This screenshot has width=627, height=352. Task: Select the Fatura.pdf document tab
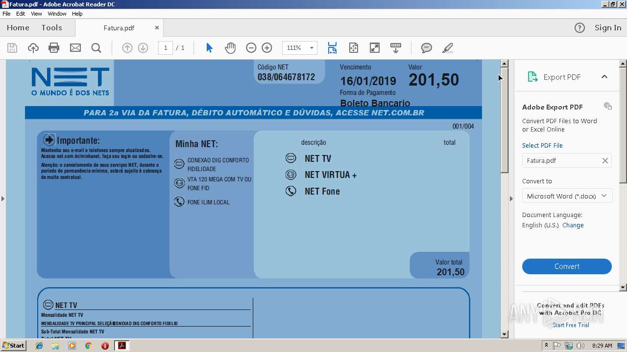(119, 28)
